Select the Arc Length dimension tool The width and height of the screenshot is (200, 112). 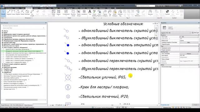[x=32, y=13]
